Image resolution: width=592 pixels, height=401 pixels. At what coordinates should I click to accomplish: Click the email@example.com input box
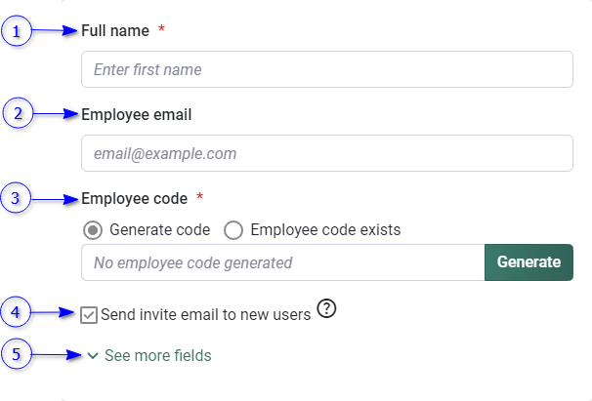(326, 154)
